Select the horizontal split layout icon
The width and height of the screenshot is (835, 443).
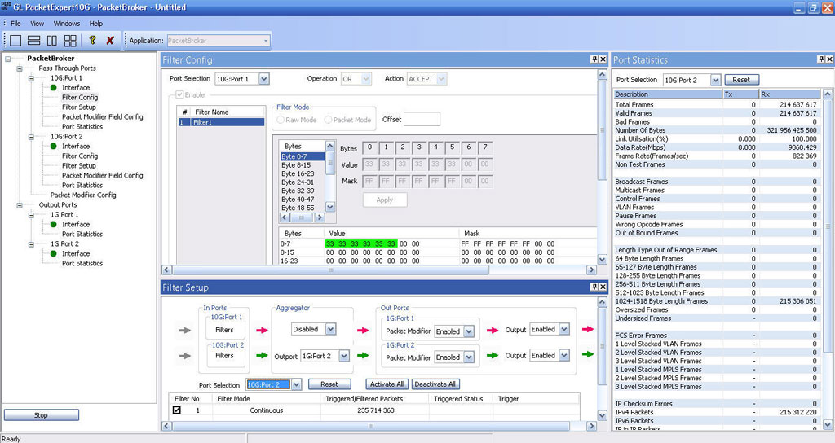point(33,41)
